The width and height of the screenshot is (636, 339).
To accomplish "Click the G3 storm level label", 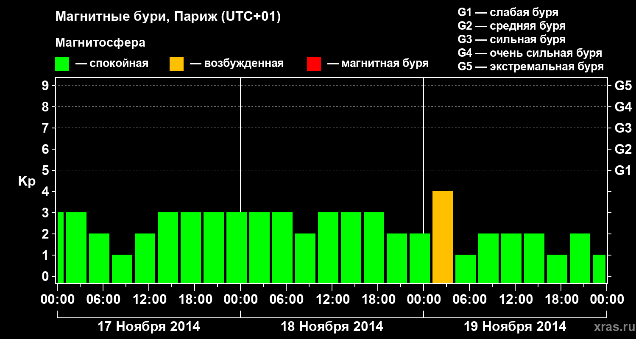I will pos(623,128).
